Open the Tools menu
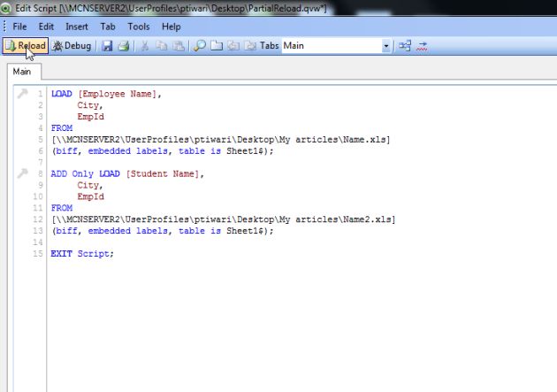This screenshot has height=392, width=557. pos(139,27)
